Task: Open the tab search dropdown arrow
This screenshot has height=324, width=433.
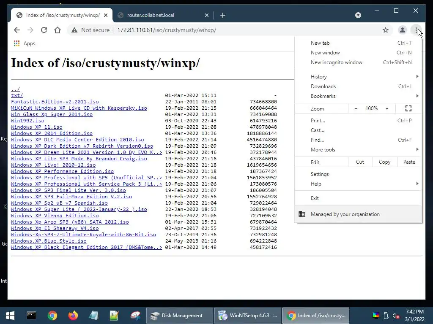Action: (358, 15)
